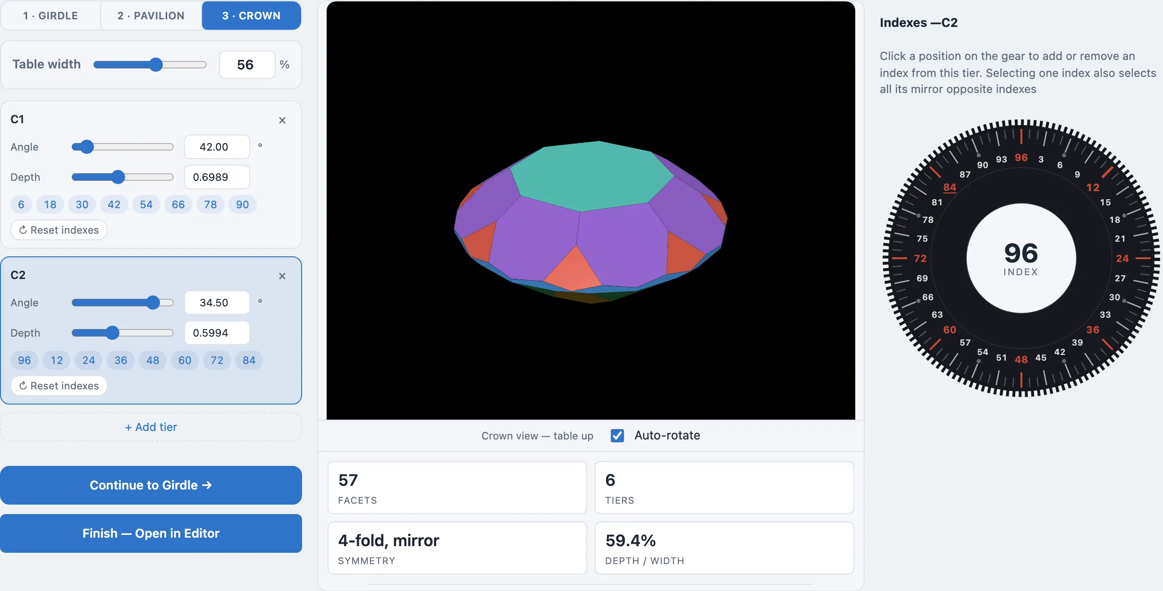1163x591 pixels.
Task: Click Reset indexes in the C2 tier
Action: pyautogui.click(x=59, y=386)
